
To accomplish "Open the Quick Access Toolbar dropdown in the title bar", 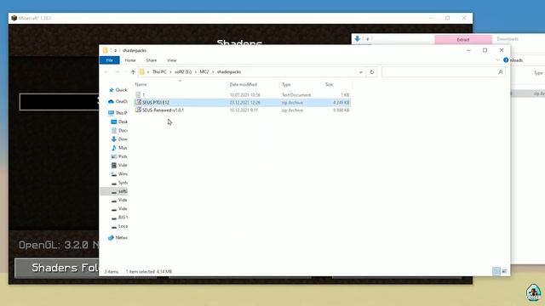I will click(116, 51).
